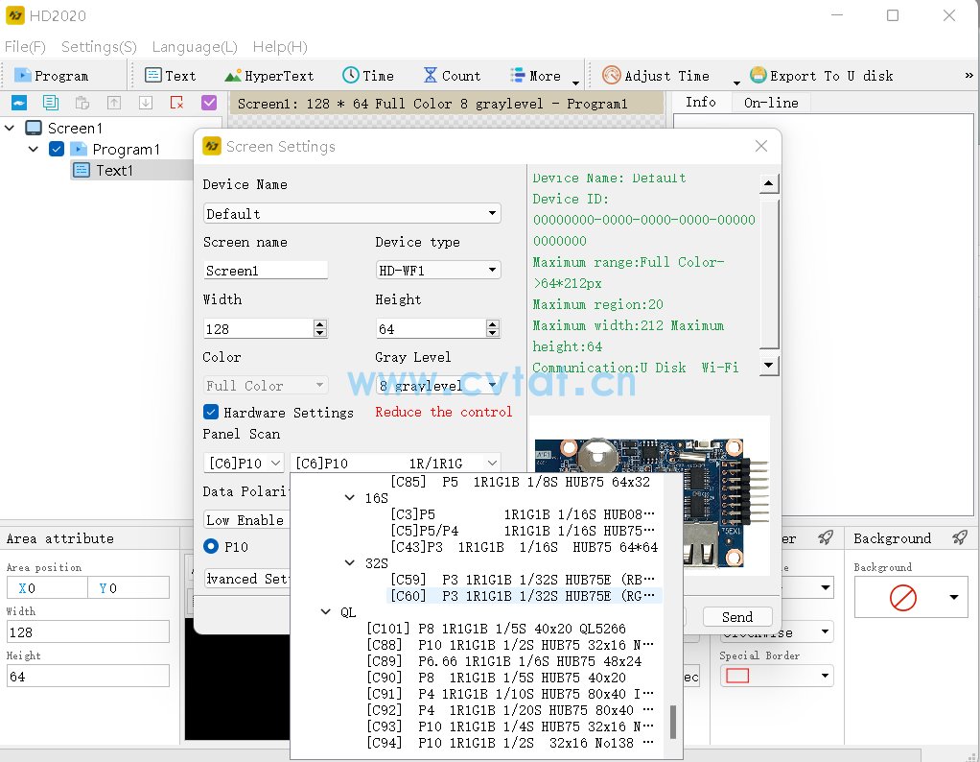This screenshot has width=980, height=762.
Task: Open the More areas tool
Action: (x=536, y=76)
